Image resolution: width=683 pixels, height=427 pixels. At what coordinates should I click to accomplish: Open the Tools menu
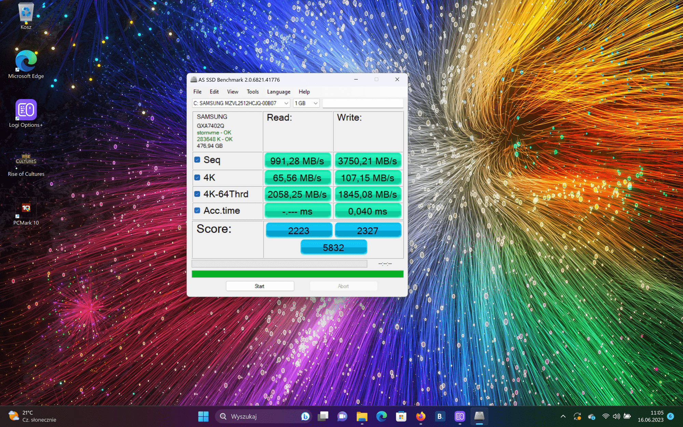pyautogui.click(x=253, y=92)
